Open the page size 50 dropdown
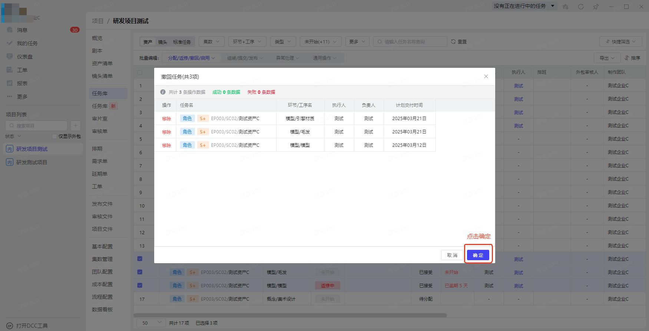Viewport: 649px width, 331px height. (x=151, y=323)
